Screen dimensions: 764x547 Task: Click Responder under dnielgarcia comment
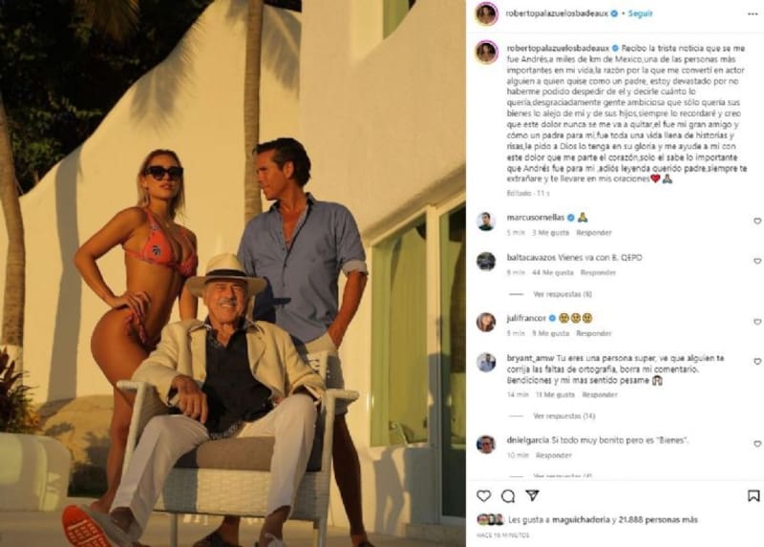pyautogui.click(x=554, y=455)
